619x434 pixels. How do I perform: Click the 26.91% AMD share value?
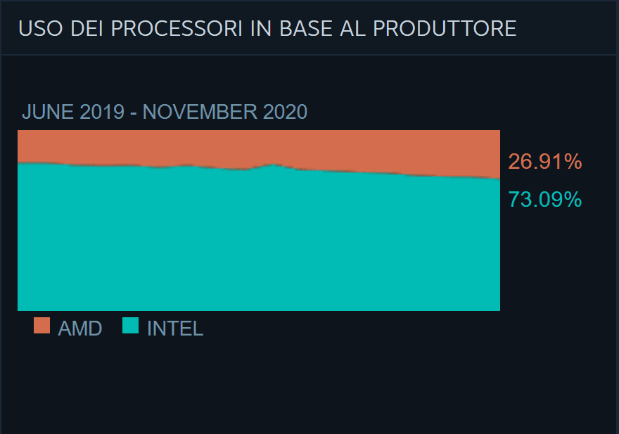pyautogui.click(x=545, y=162)
